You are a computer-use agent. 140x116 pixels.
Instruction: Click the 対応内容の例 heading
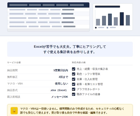pyautogui.click(x=79, y=63)
